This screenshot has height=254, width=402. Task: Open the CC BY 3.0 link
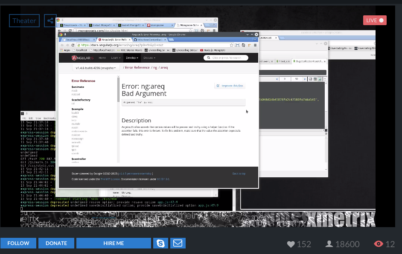click(163, 179)
